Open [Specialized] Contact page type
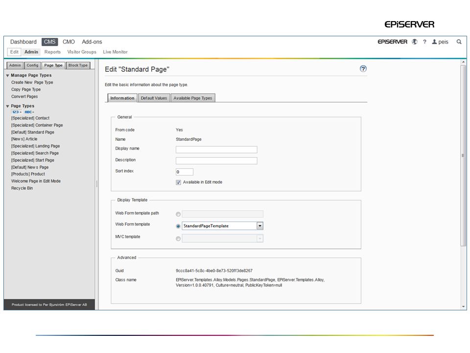The height and width of the screenshot is (353, 470). click(30, 118)
